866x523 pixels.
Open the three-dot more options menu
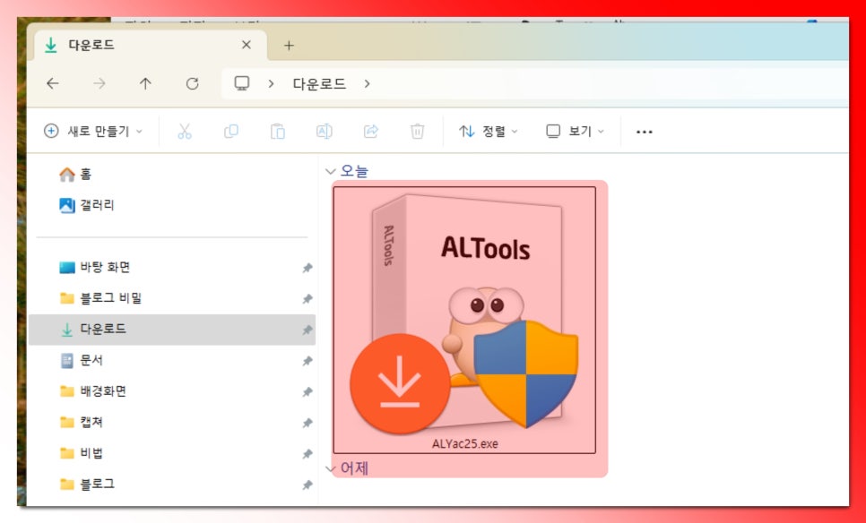coord(644,132)
